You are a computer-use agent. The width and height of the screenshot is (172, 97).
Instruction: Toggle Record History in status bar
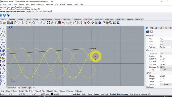point(123,94)
